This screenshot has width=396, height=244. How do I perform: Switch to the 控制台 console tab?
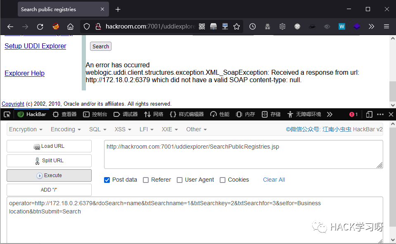pyautogui.click(x=95, y=114)
